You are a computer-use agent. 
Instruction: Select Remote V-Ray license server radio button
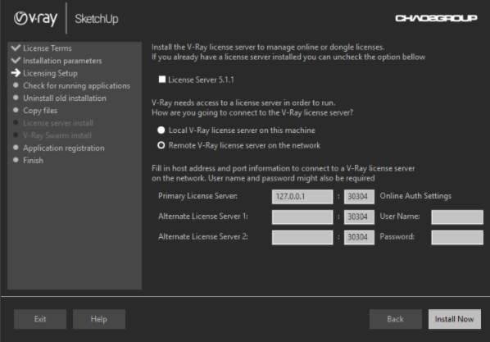[x=161, y=145]
